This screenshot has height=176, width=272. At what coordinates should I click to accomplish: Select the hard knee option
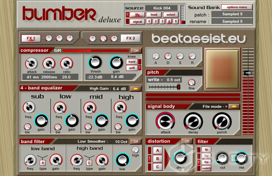[x=132, y=61]
